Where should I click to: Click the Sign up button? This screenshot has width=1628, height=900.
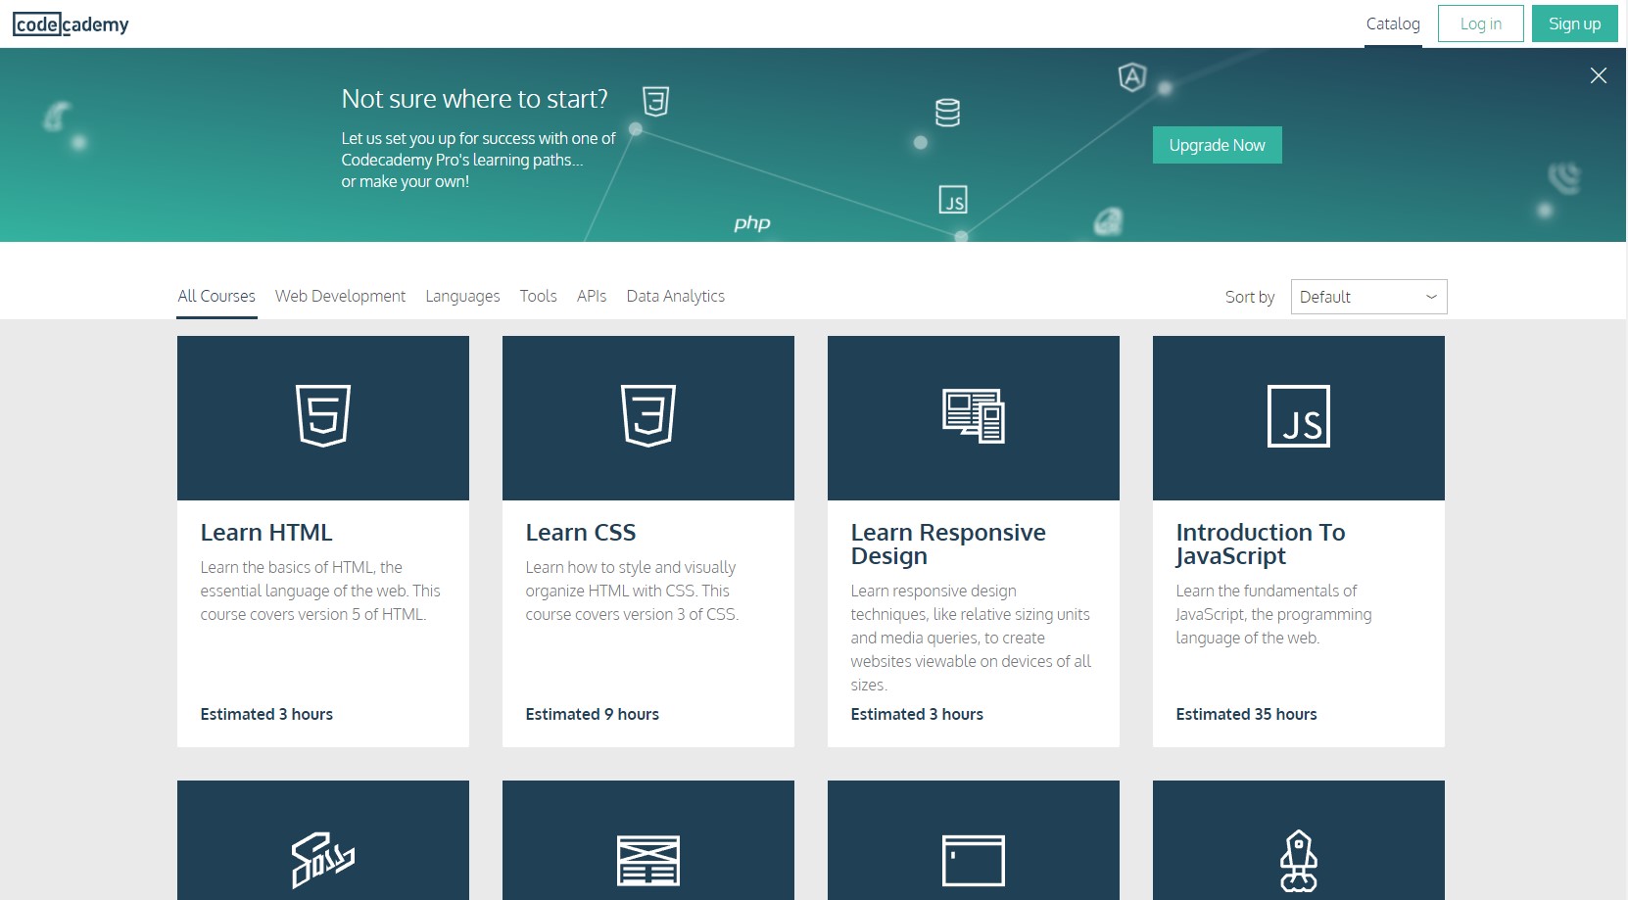point(1574,24)
